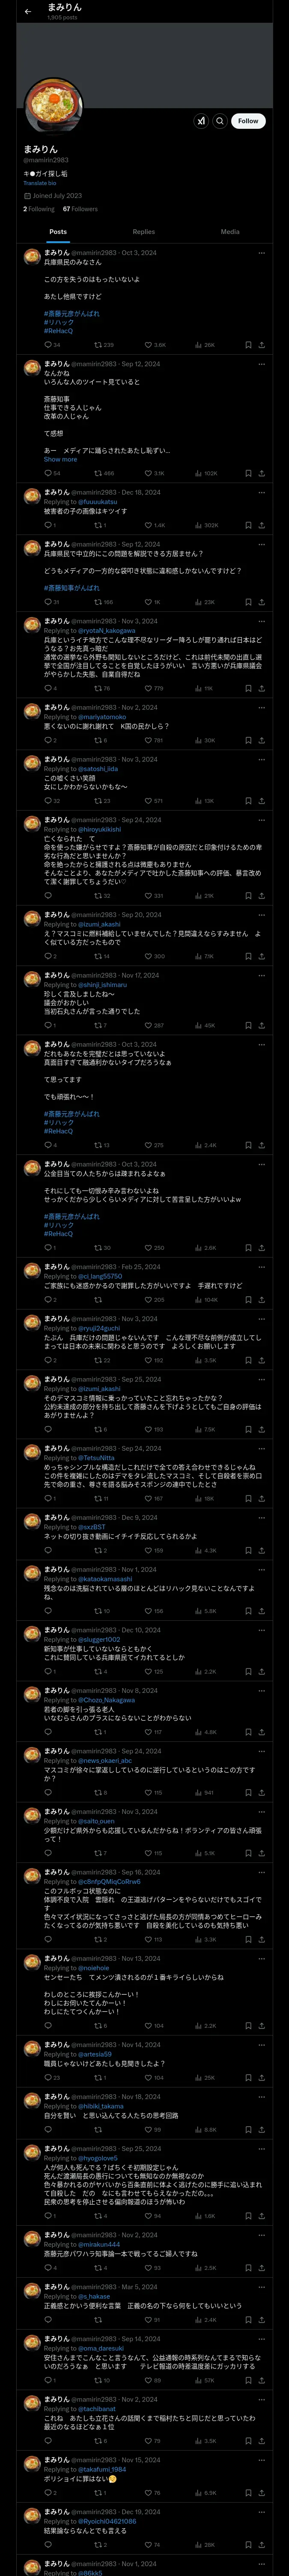The height and width of the screenshot is (2576, 289).
Task: Follow the まみりん account
Action: [x=248, y=121]
